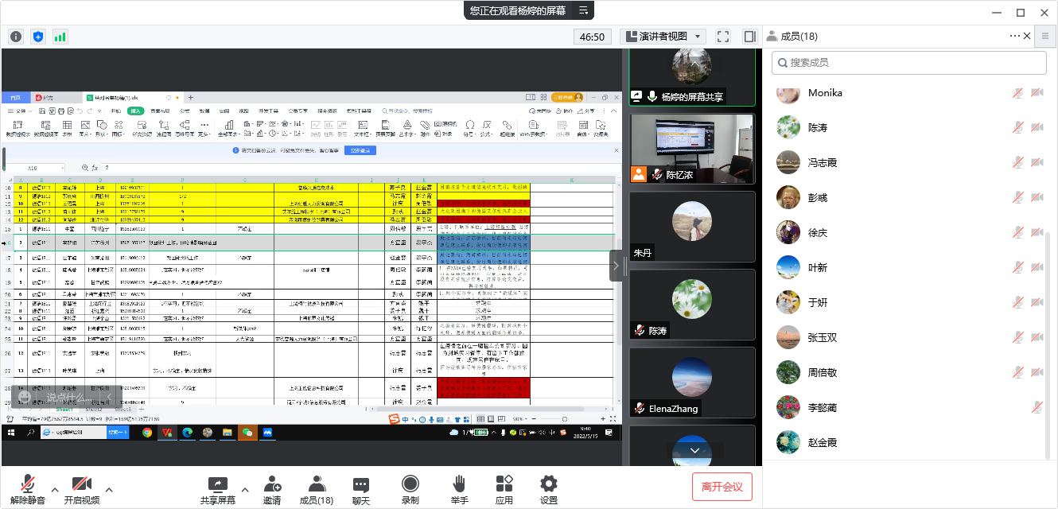1058x509 pixels.
Task: Click the 共享屏幕 share screen button
Action: (218, 490)
